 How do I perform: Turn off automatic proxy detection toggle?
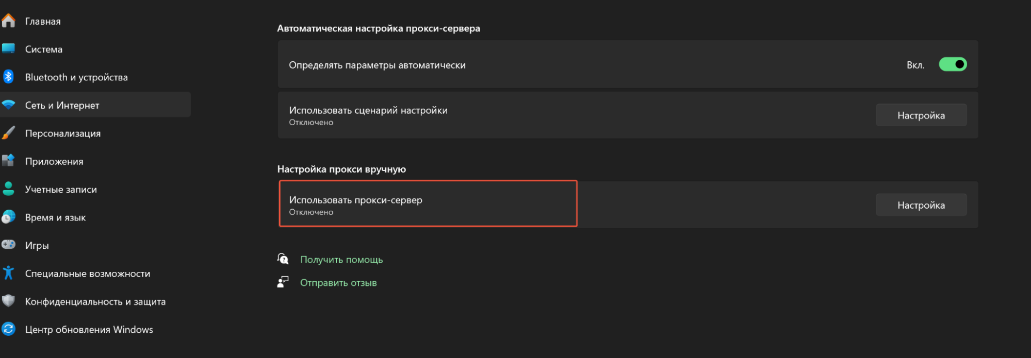pyautogui.click(x=952, y=64)
